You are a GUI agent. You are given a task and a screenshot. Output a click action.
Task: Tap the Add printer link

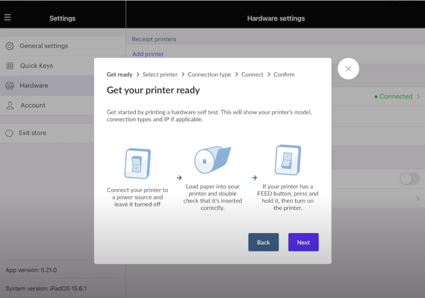(x=148, y=54)
